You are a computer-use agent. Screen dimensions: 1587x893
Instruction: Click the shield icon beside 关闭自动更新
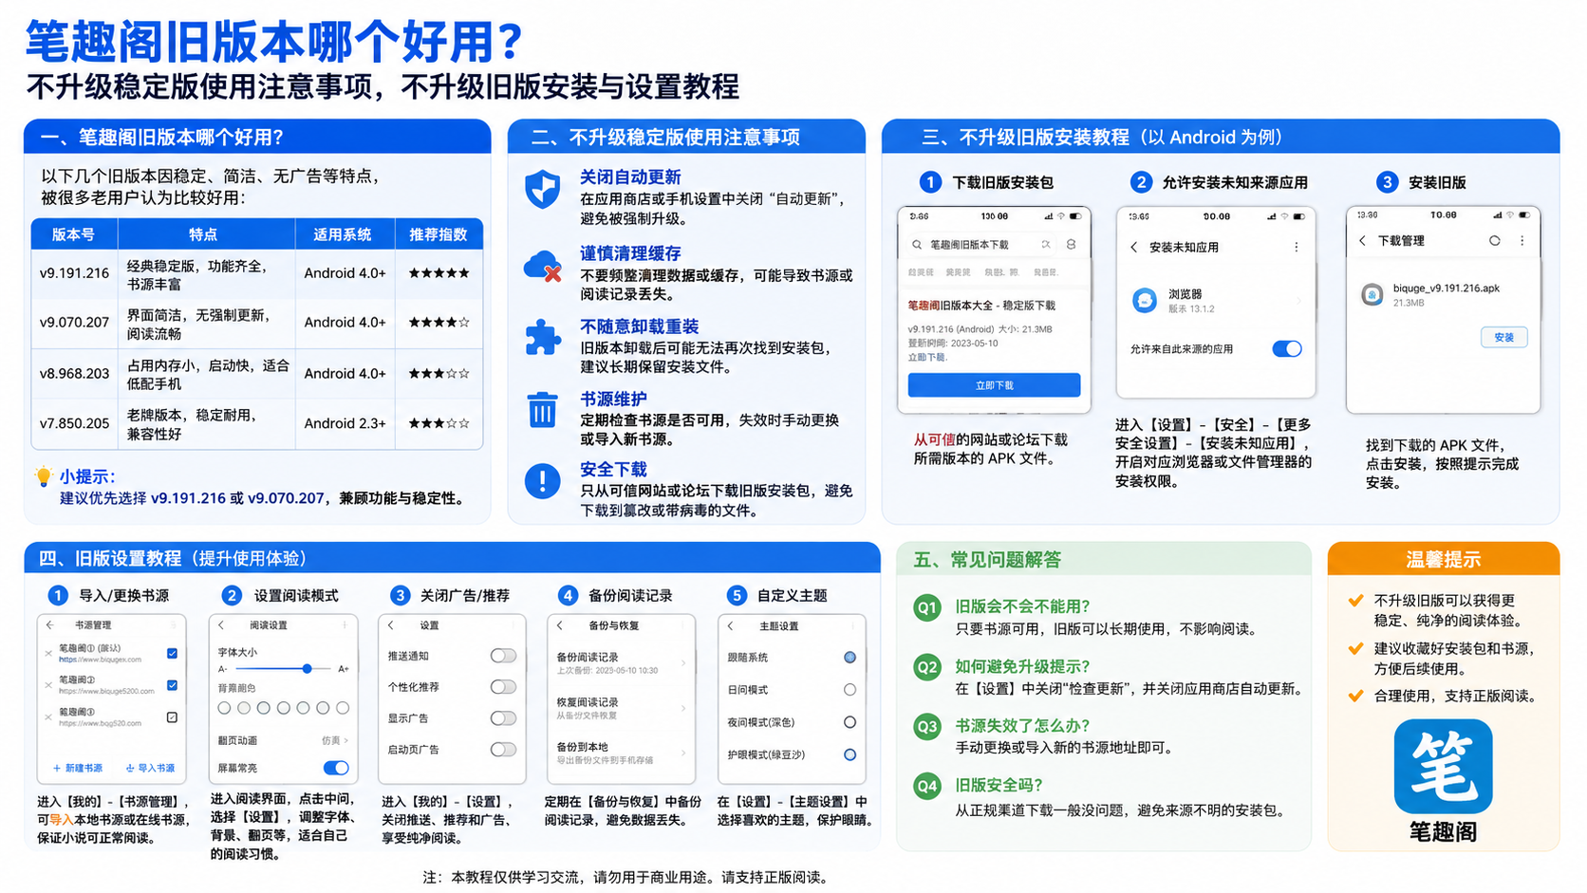tap(542, 189)
